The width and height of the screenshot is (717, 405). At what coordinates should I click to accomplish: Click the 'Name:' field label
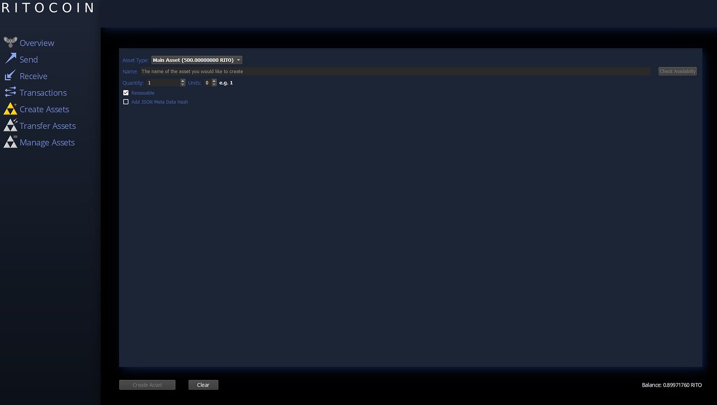click(x=130, y=72)
